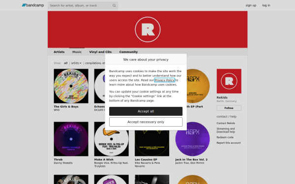Open the Privacy Policy link
Image resolution: width=295 pixels, height=184 pixels.
165,80
